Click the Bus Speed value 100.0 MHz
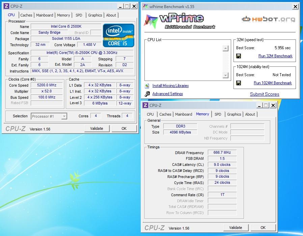The height and width of the screenshot is (236, 303). tap(47, 97)
